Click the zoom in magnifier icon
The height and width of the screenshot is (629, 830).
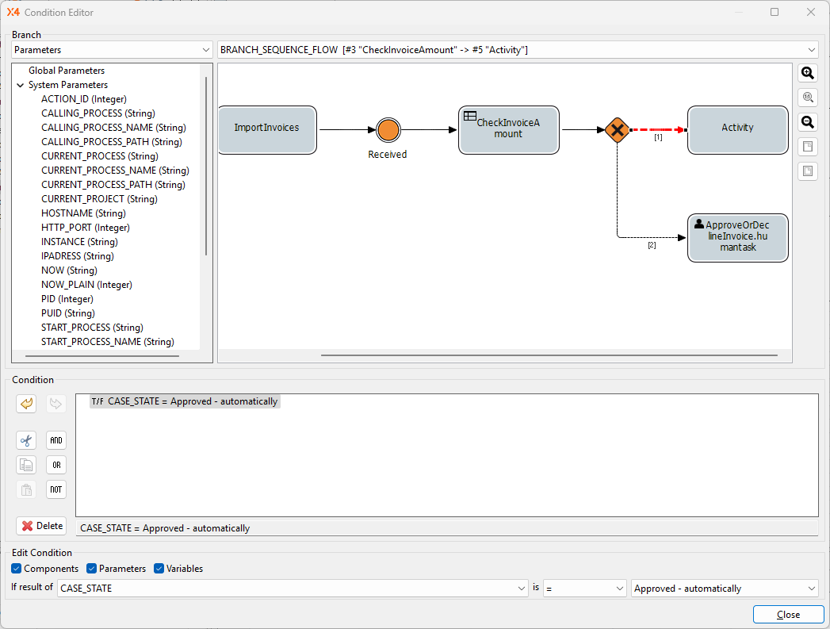[807, 73]
